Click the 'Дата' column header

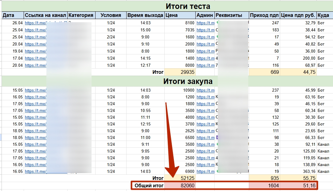coord(13,15)
